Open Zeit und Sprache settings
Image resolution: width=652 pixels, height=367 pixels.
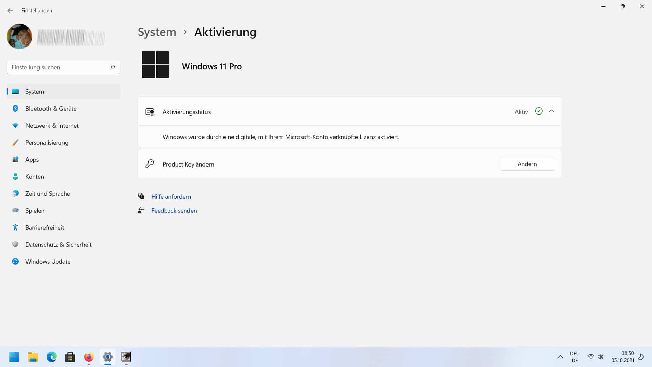64,193
